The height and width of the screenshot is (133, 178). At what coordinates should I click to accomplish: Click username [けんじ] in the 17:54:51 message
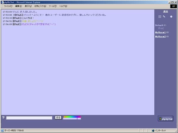click(17, 21)
